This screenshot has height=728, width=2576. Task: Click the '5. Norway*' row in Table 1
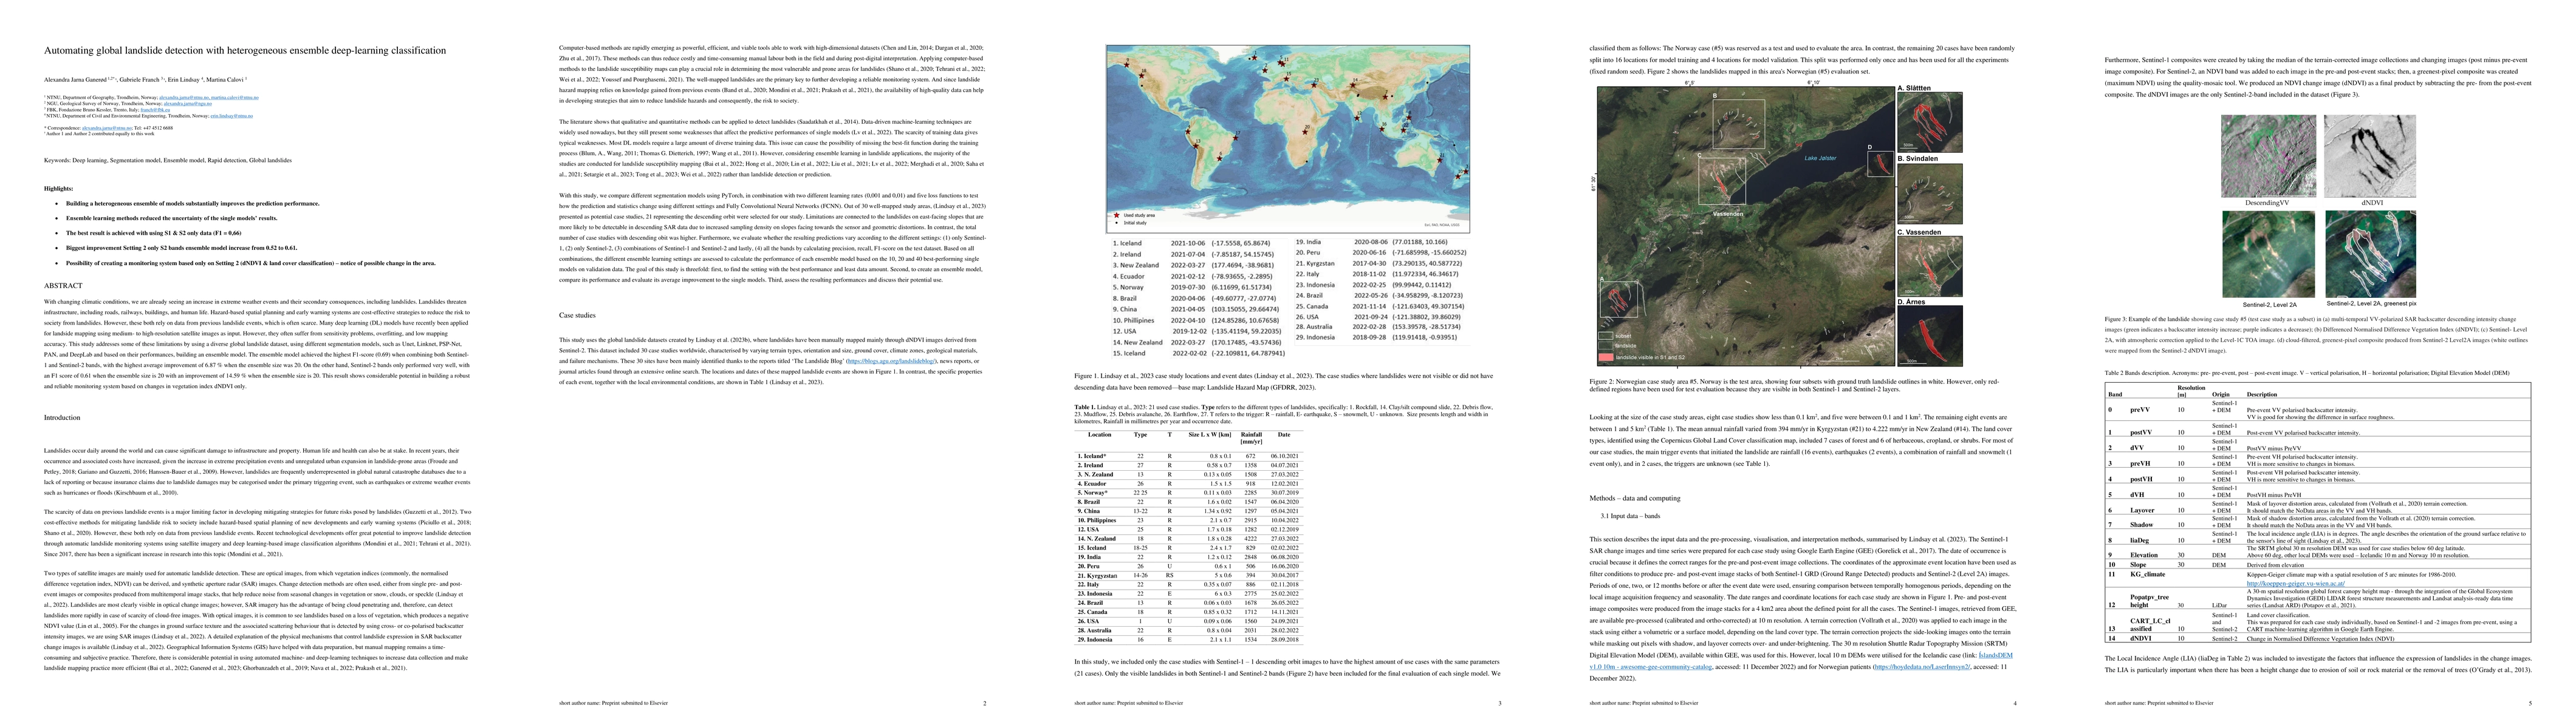click(1189, 493)
